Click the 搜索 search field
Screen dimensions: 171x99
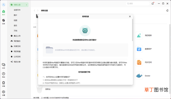pos(138,3)
